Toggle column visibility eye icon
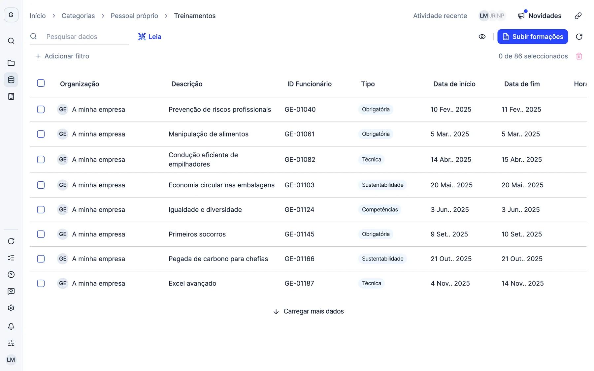The width and height of the screenshot is (594, 371). [x=482, y=37]
